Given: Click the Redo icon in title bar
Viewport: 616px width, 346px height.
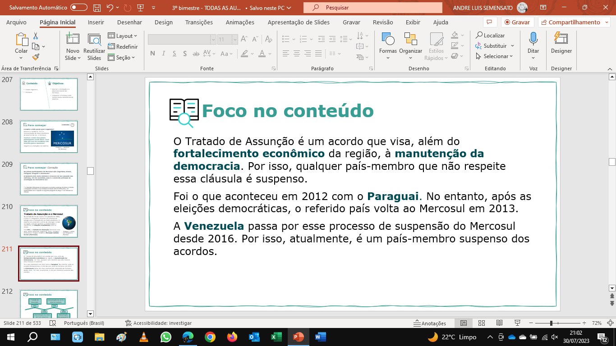Looking at the screenshot, I should pyautogui.click(x=128, y=8).
